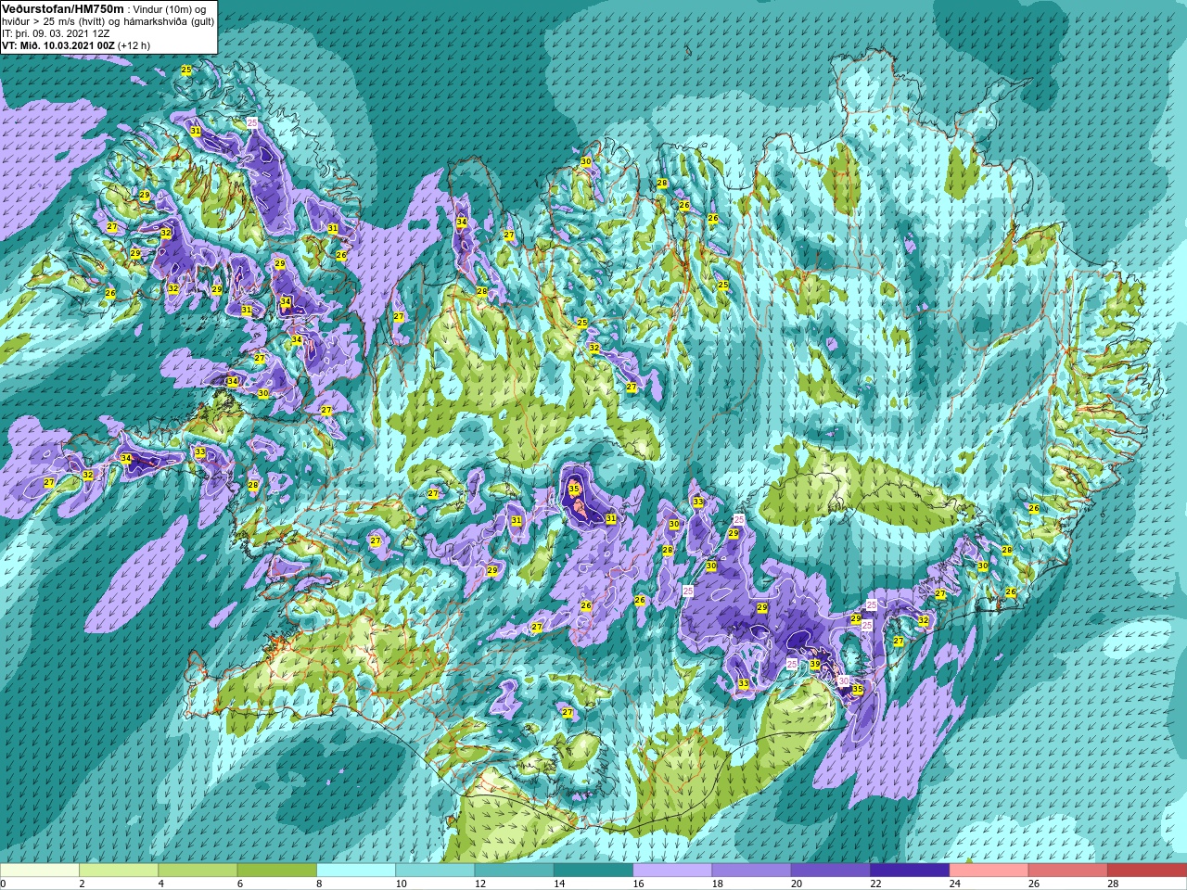Click the olive green 6–8 m/s legend swatch

[276, 871]
